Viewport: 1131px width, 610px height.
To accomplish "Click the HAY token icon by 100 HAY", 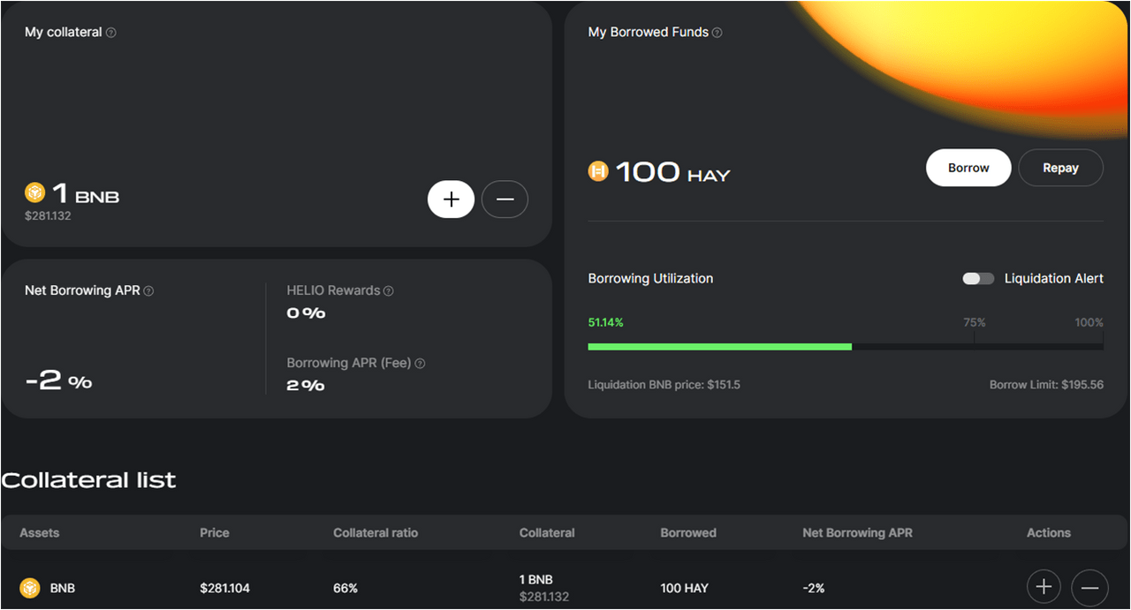I will (x=599, y=171).
